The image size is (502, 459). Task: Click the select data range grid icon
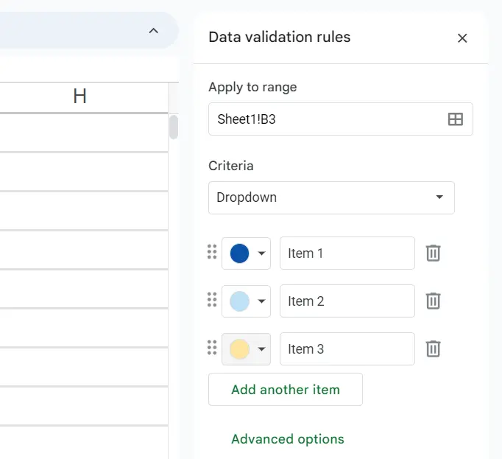455,119
